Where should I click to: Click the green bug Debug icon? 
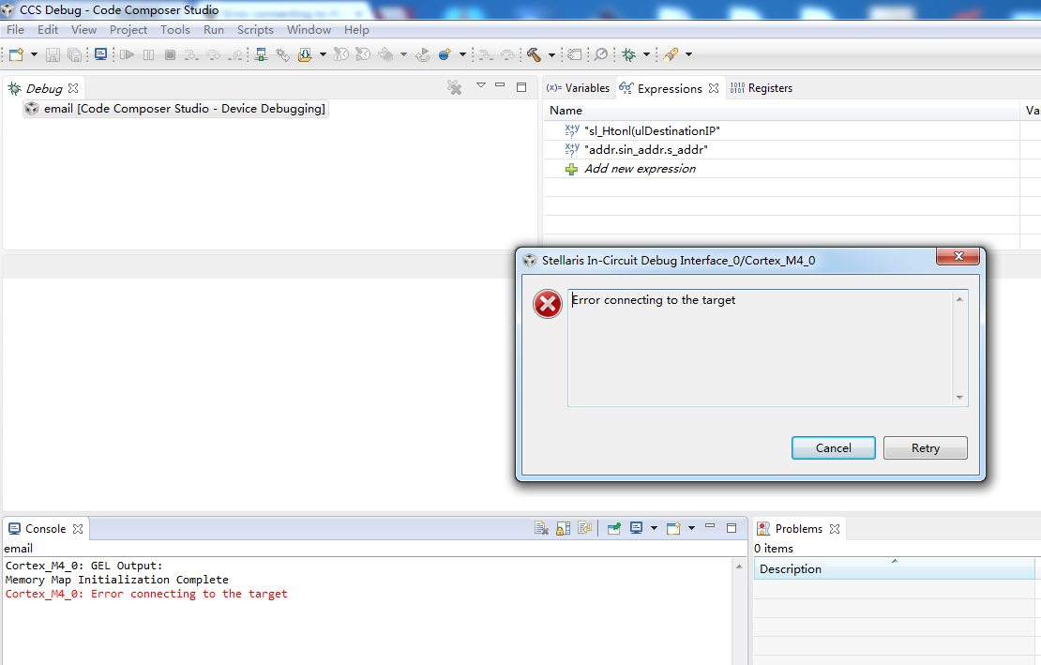click(628, 54)
